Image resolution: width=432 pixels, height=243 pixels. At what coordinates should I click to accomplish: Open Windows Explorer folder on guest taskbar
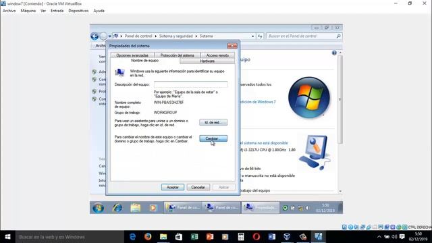click(x=135, y=208)
